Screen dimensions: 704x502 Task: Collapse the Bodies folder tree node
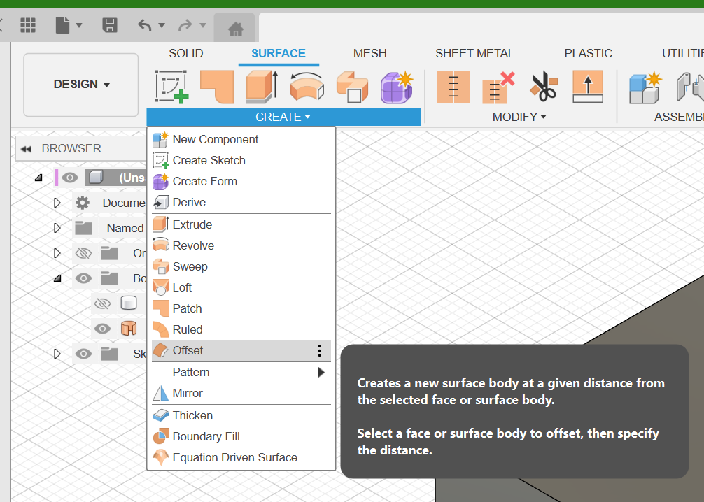(x=57, y=278)
